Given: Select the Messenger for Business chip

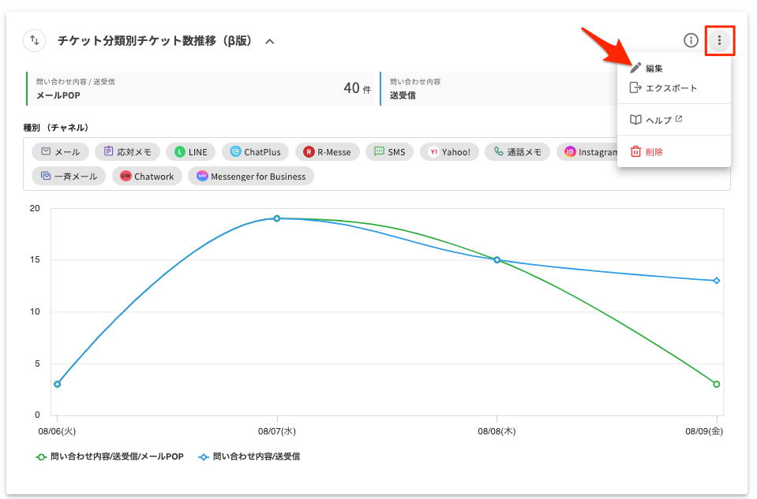Looking at the screenshot, I should coord(250,177).
